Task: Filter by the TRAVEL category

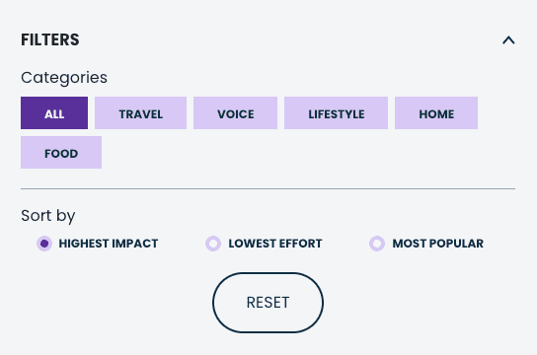Action: (x=141, y=112)
